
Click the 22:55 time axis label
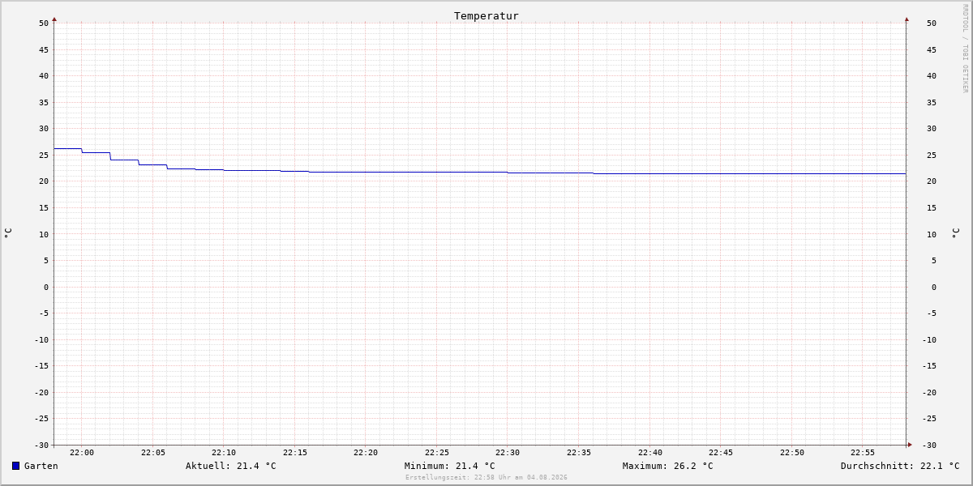tap(863, 453)
